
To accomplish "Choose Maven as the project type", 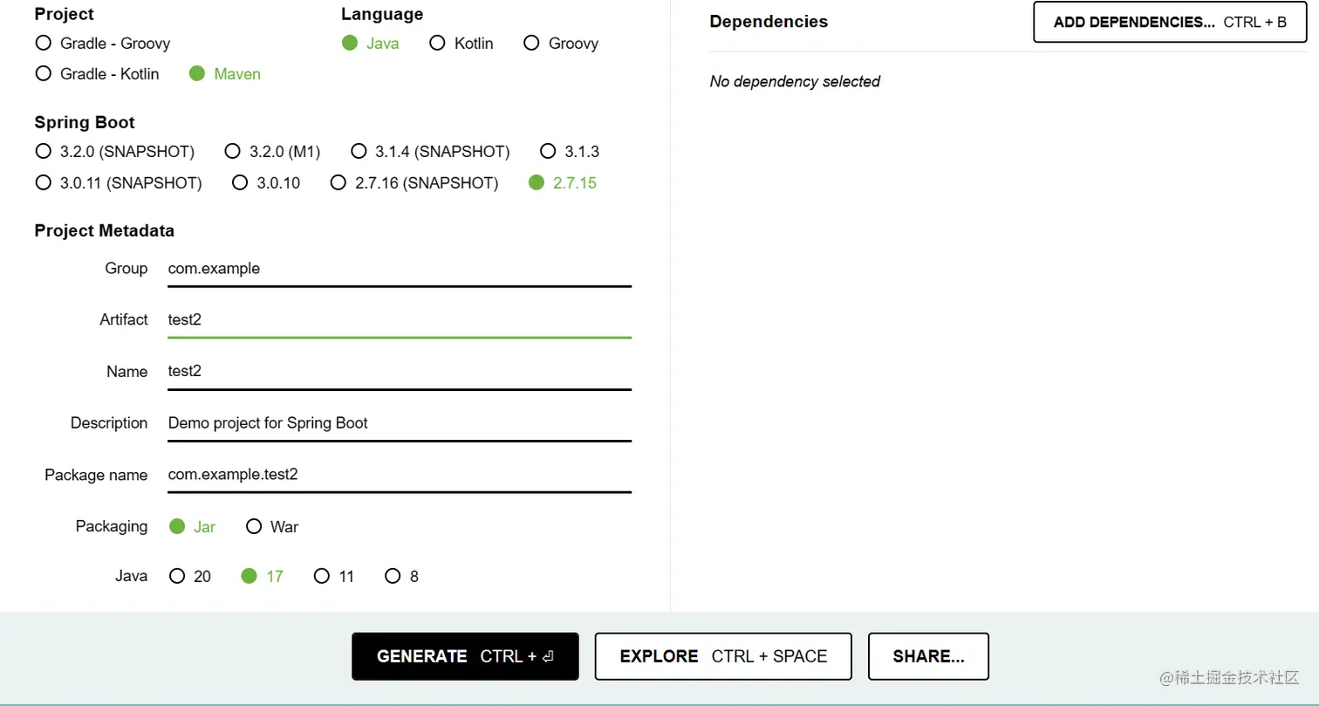I will pos(225,74).
